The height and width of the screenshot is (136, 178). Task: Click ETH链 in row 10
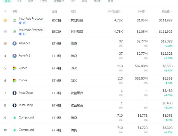click(x=56, y=130)
